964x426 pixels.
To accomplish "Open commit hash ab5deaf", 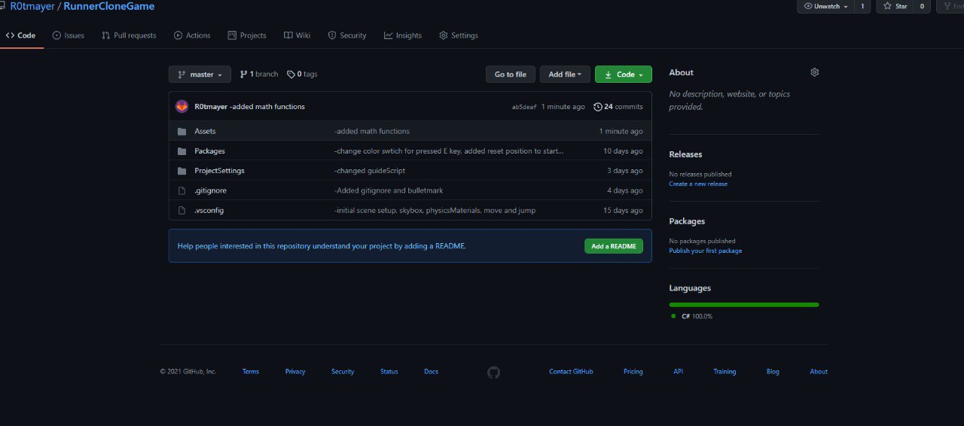I will click(x=524, y=107).
